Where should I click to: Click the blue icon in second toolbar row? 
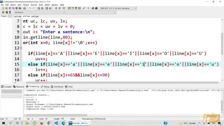coord(10,13)
